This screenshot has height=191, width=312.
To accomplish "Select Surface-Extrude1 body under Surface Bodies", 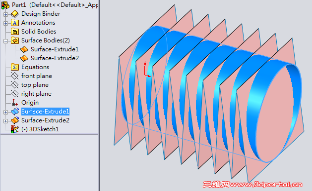I will 55,49.
